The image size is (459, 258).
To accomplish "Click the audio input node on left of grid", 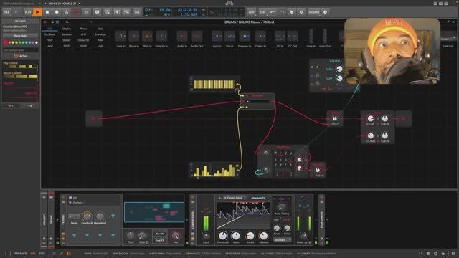I will [x=94, y=118].
